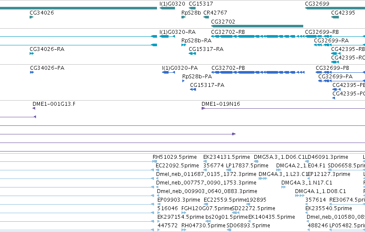Select EST FGH120G07.5prime label

[x=207, y=209]
